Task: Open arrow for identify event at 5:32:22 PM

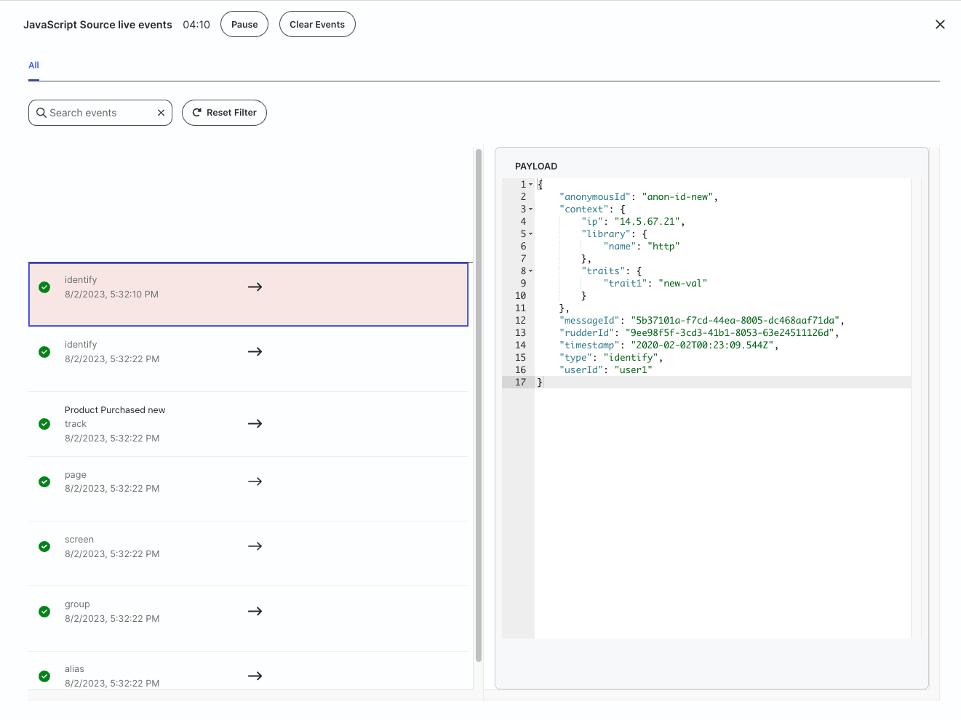Action: (x=255, y=352)
